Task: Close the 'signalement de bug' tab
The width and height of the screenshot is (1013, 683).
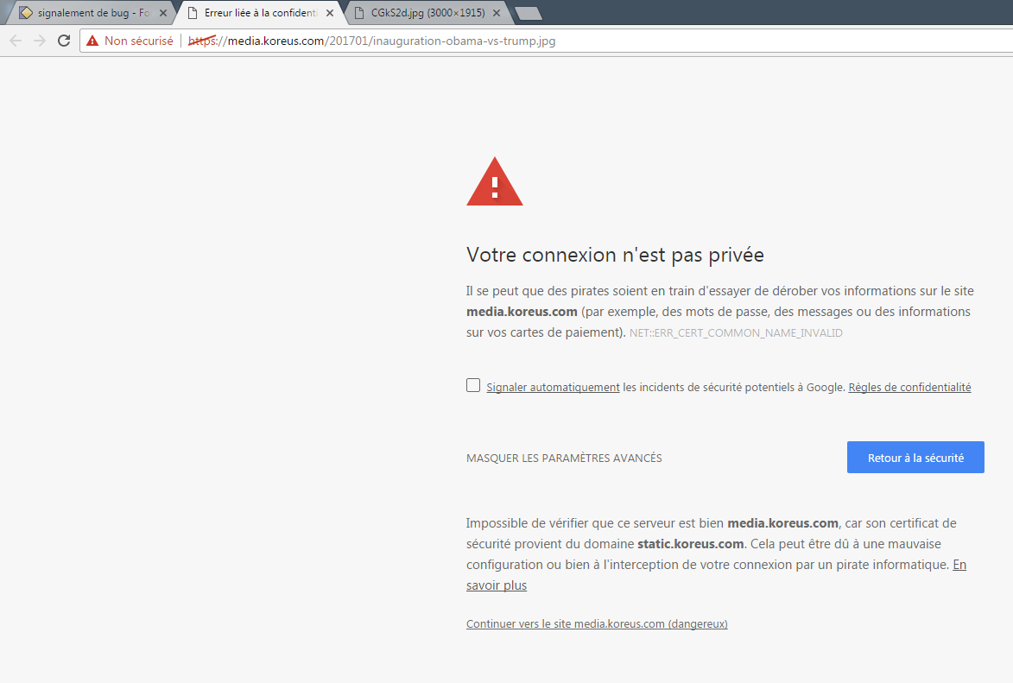Action: pyautogui.click(x=163, y=13)
